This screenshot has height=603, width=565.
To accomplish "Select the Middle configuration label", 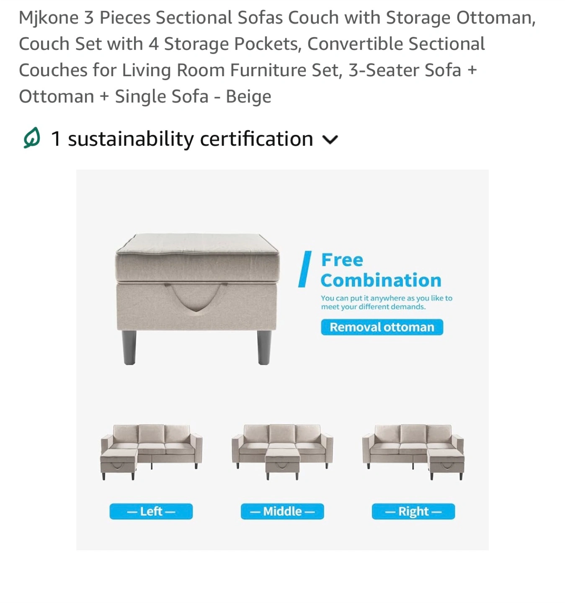I will tap(282, 511).
